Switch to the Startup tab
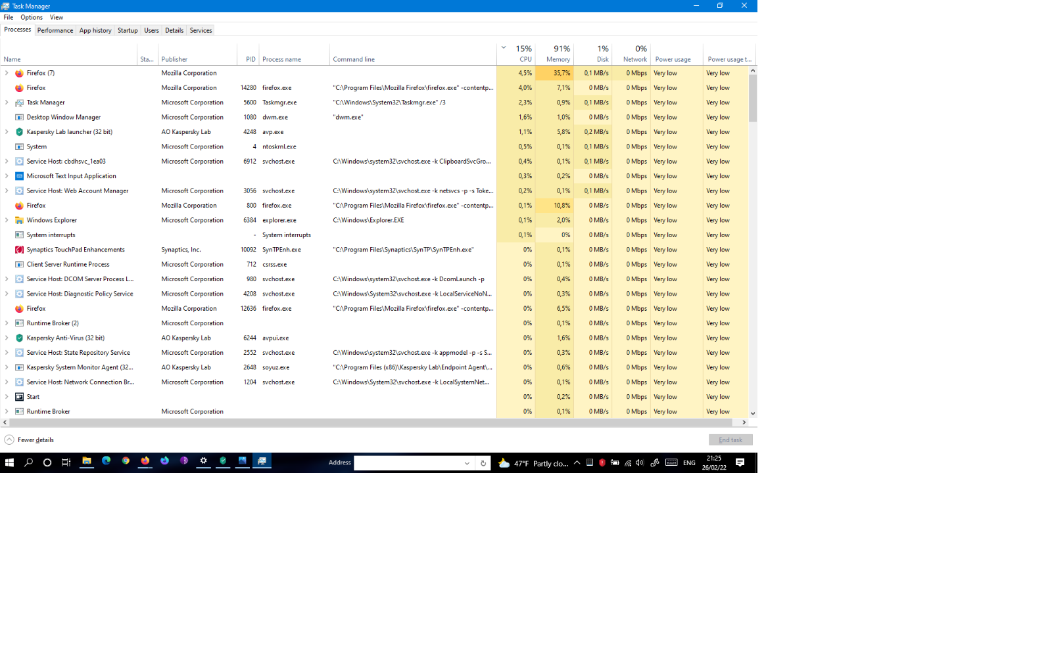The height and width of the screenshot is (657, 1052). (128, 30)
